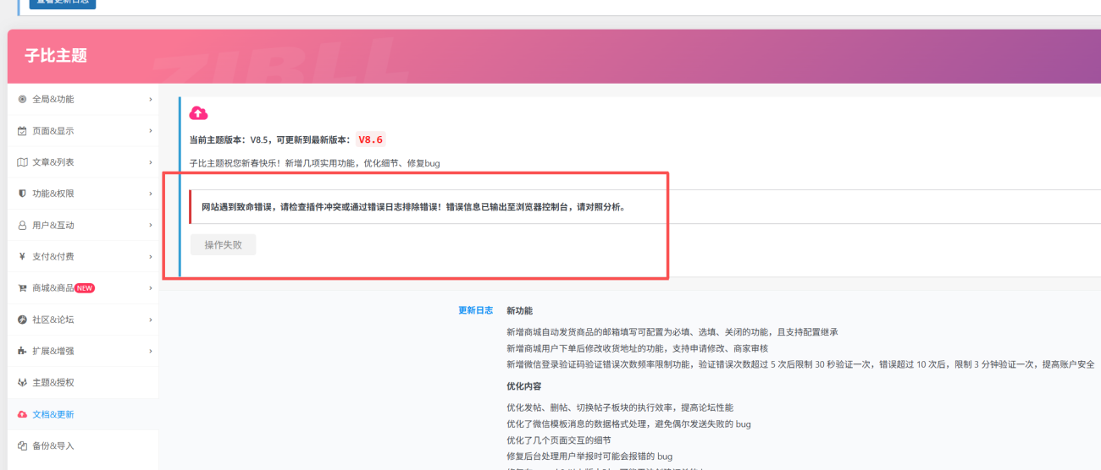Click the 优化发帖、删帖 changelog line

(x=620, y=407)
